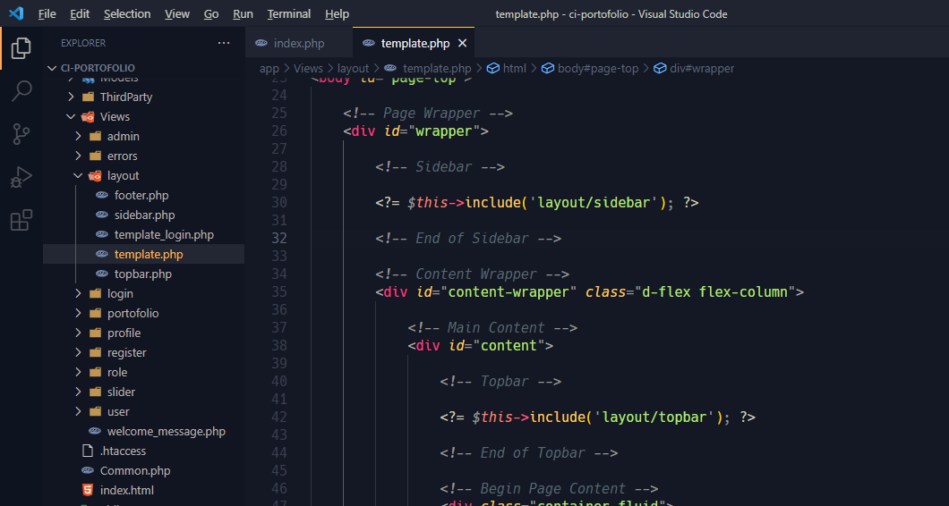The height and width of the screenshot is (506, 949).
Task: Open the Search view icon
Action: [x=21, y=91]
